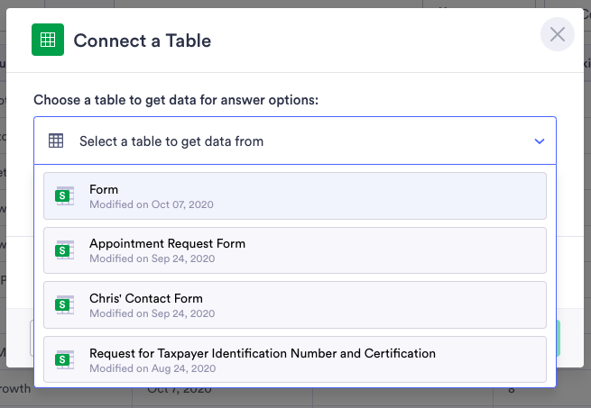The width and height of the screenshot is (591, 408).
Task: Click the Appointment Request Form spreadsheet icon
Action: (x=64, y=250)
